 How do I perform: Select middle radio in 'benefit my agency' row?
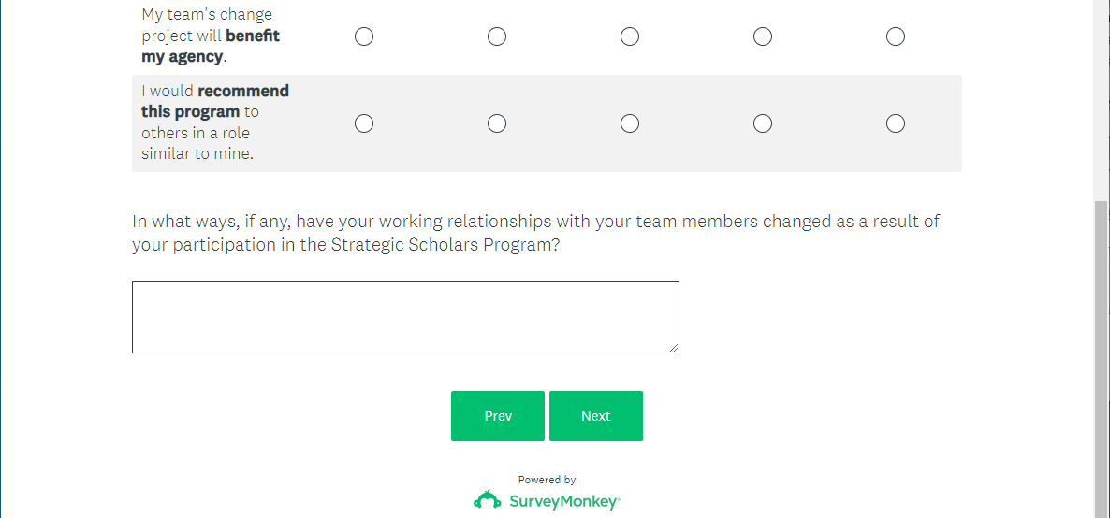coord(630,36)
